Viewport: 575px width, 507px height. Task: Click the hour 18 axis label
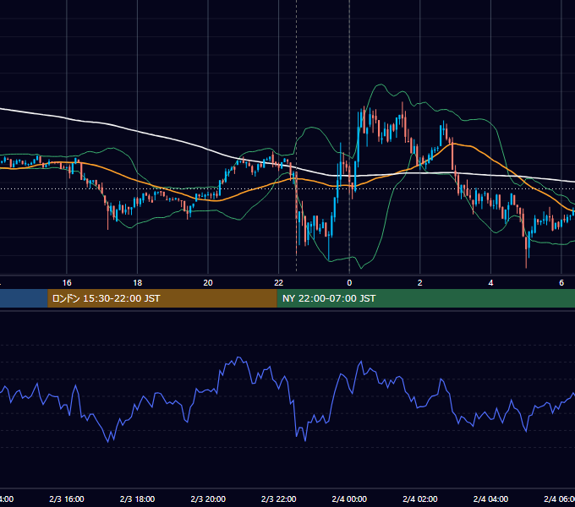(138, 283)
